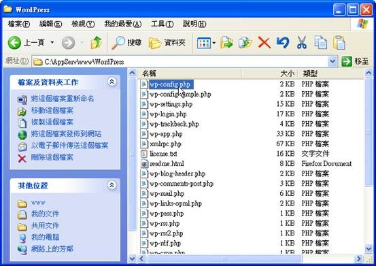Click the file list vertical scrollbar down arrow
The image size is (376, 266).
tap(369, 249)
